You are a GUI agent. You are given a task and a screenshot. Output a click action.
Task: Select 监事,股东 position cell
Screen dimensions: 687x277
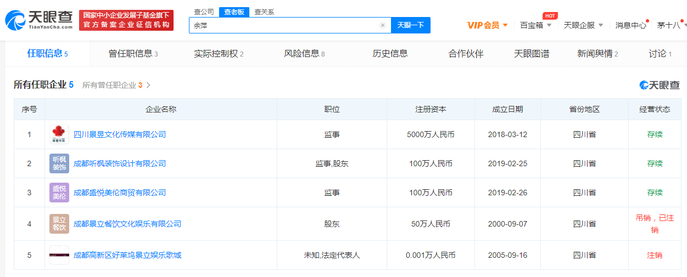(x=332, y=163)
